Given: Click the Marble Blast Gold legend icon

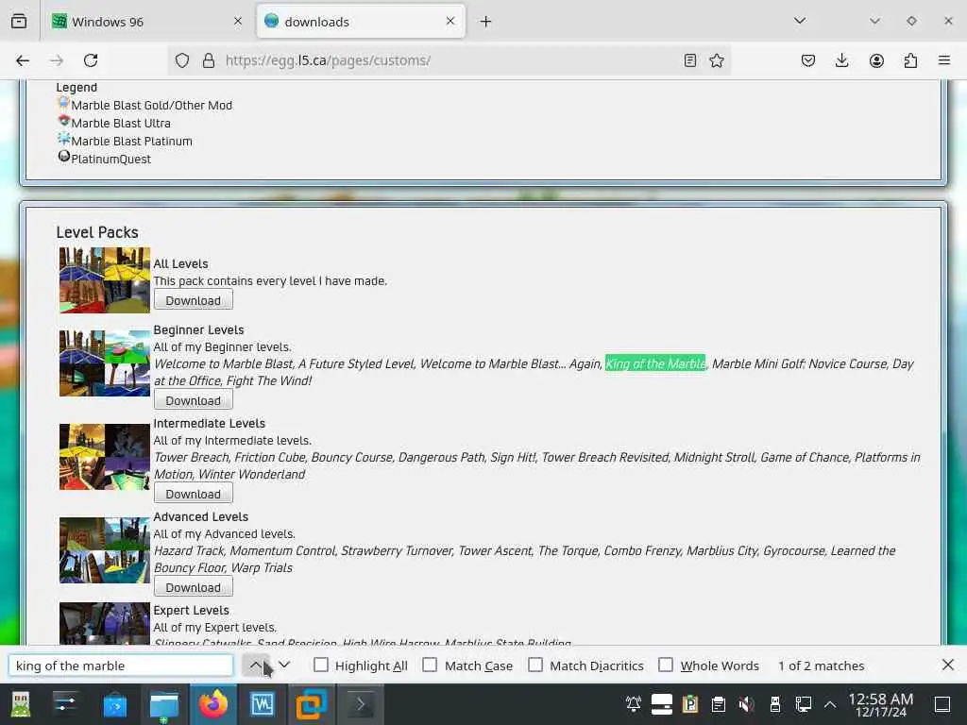Looking at the screenshot, I should pos(63,103).
